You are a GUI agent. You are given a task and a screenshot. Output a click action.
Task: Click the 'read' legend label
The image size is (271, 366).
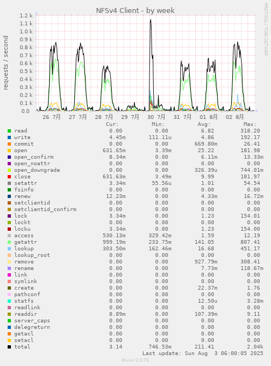coord(21,131)
